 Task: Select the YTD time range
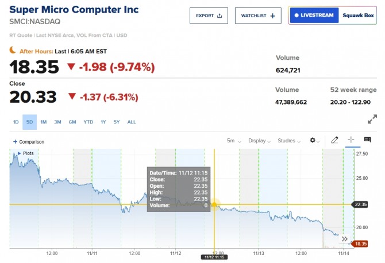(x=88, y=122)
